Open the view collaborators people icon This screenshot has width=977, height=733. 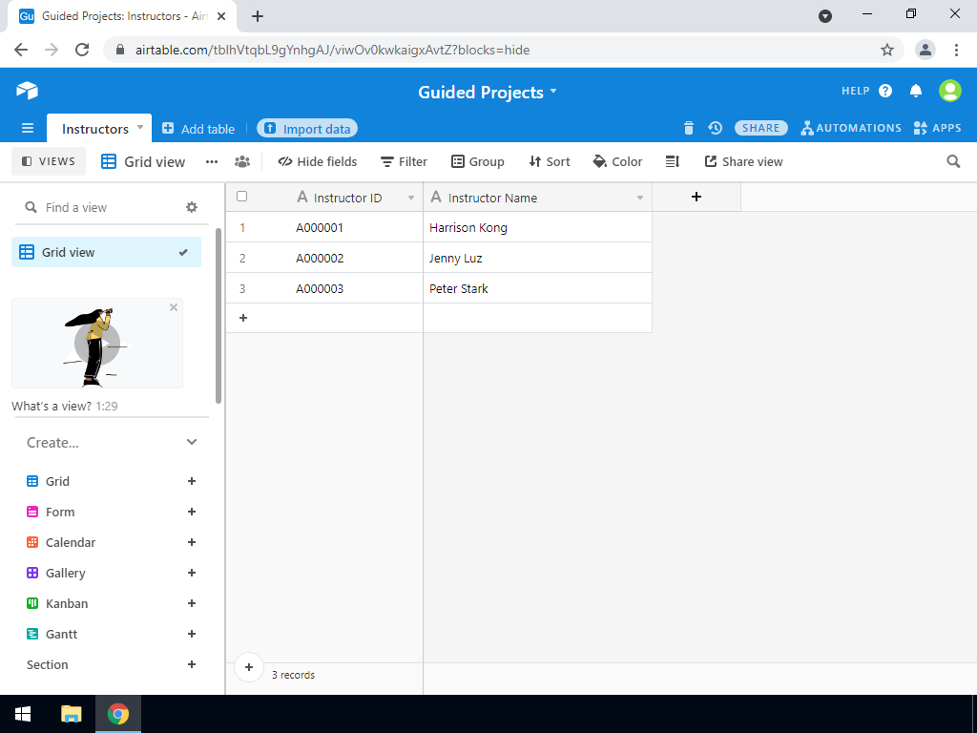point(241,161)
